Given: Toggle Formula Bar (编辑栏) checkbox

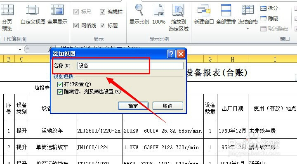Looking at the screenshot, I should pos(102,12).
